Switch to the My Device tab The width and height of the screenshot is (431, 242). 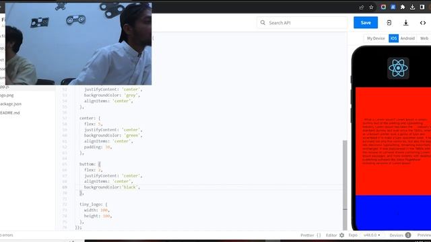tap(376, 38)
